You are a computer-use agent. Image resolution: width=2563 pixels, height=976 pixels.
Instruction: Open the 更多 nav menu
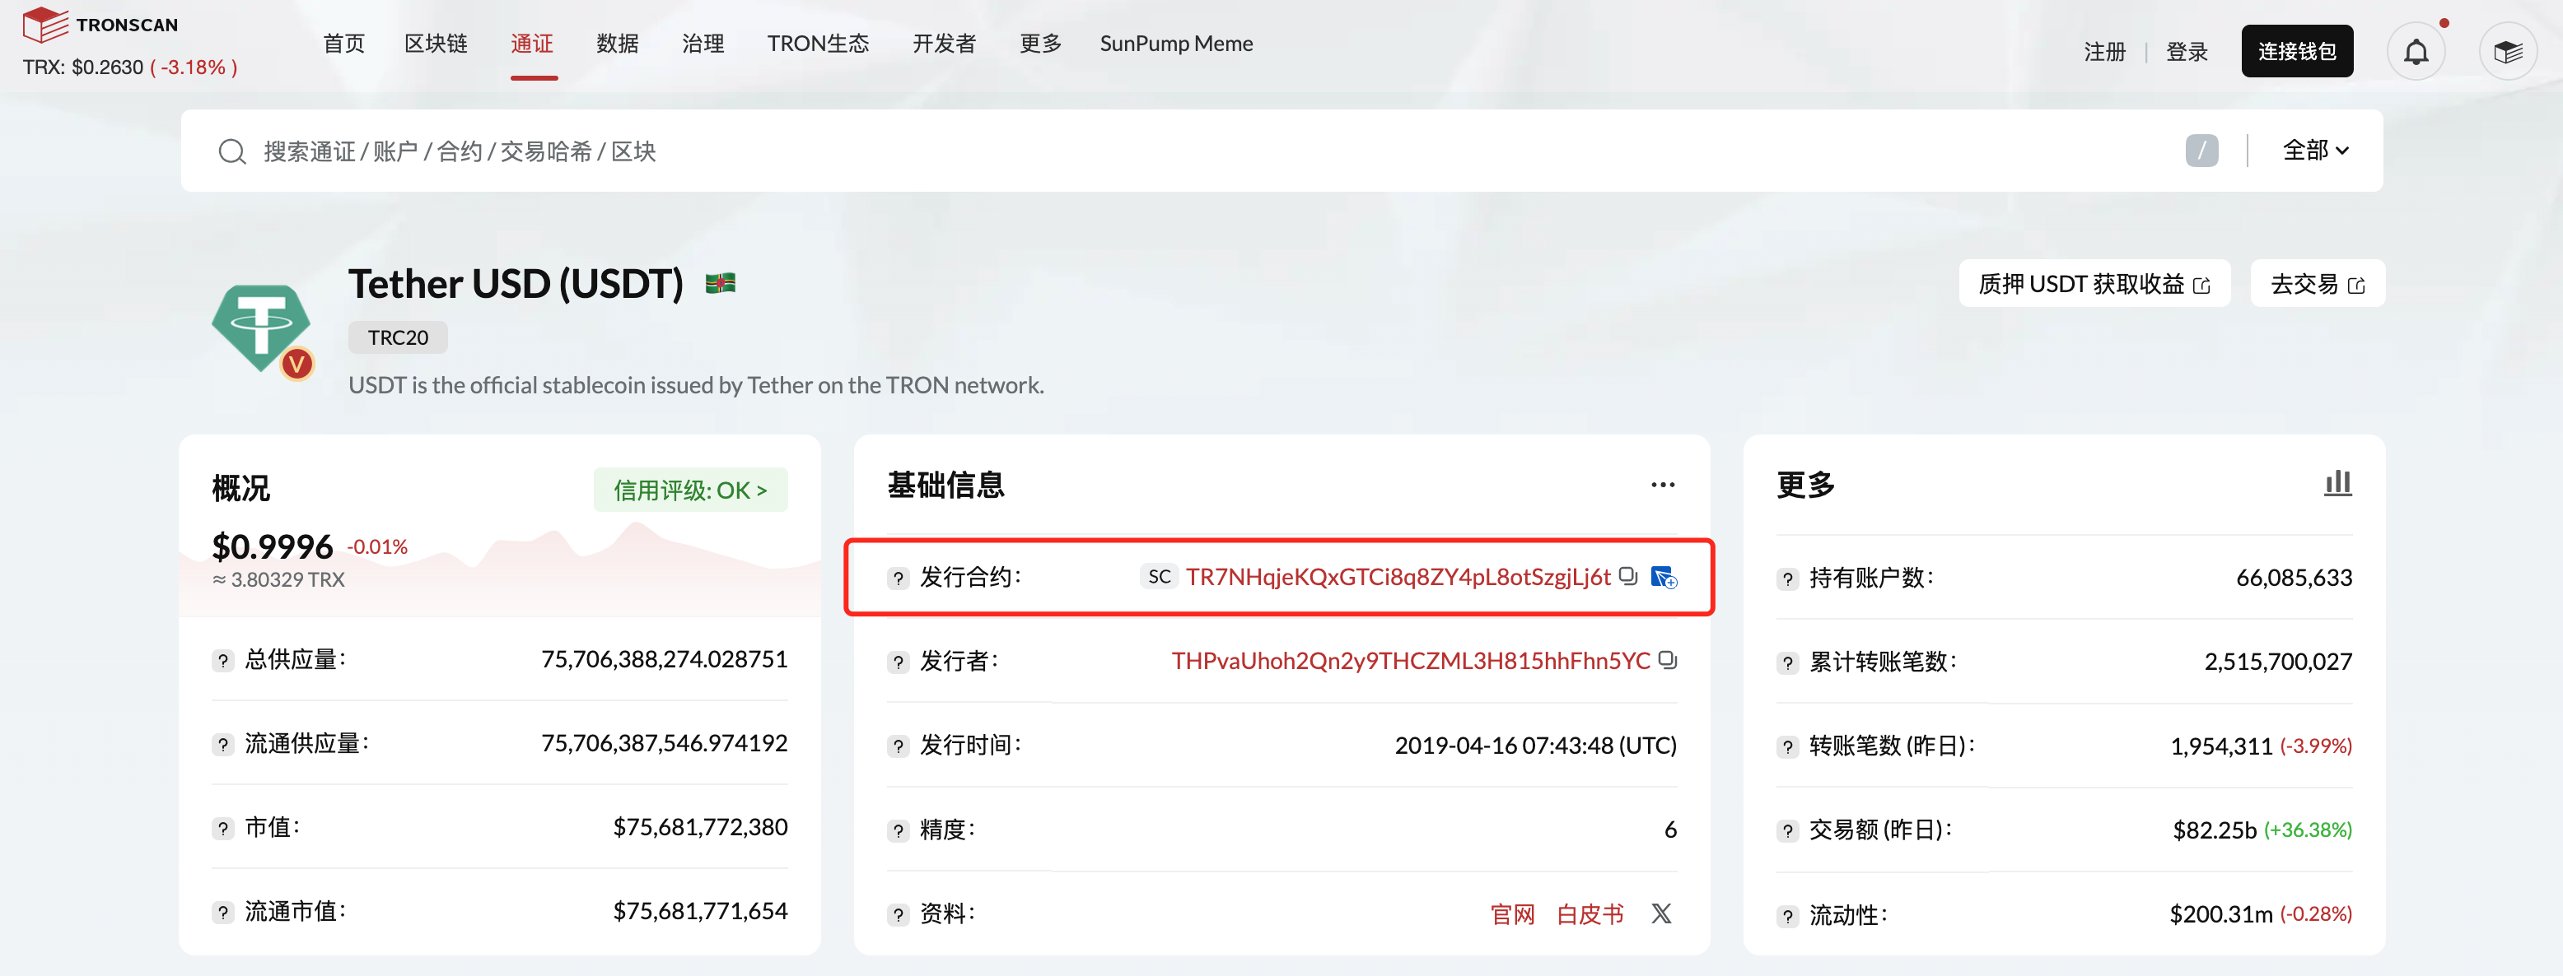1041,44
